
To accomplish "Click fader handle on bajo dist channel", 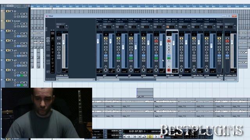I will [x=173, y=43].
